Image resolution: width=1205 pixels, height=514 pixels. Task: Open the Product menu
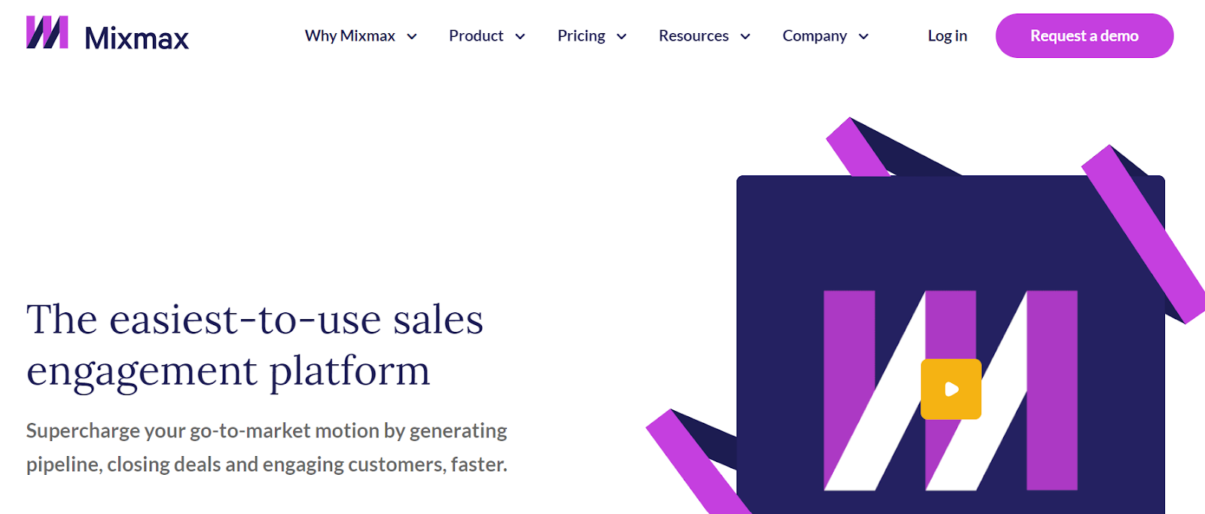click(476, 36)
